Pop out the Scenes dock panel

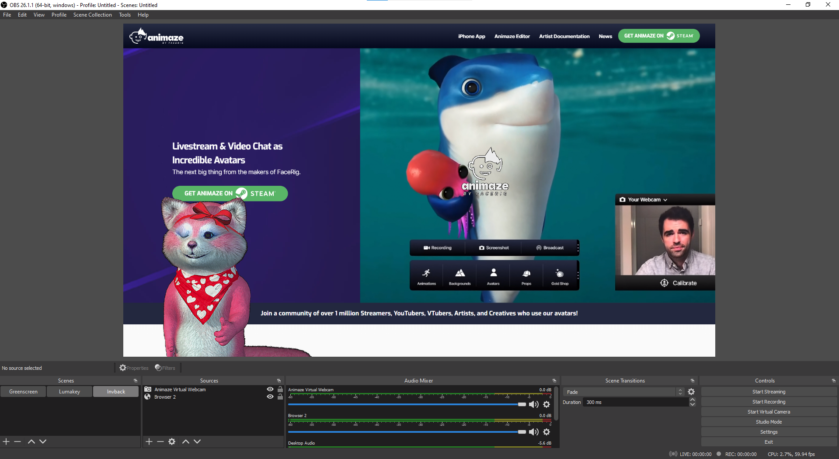pos(136,381)
